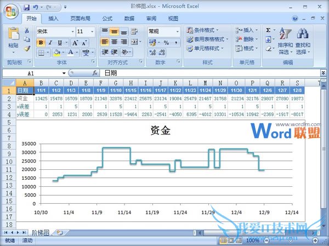The height and width of the screenshot is (246, 329).
Task: Decrease indent
Action: coord(105,52)
